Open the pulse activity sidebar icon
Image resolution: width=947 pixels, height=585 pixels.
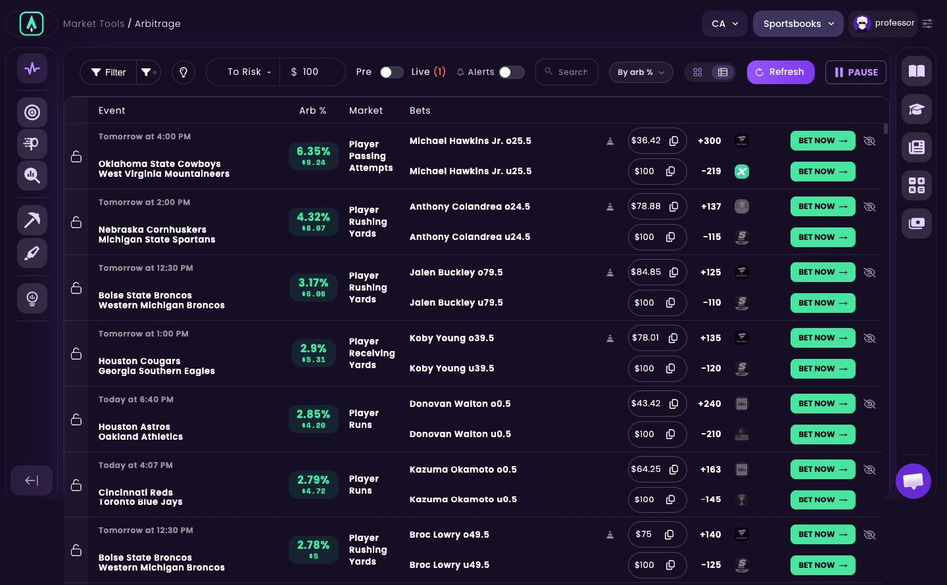[x=32, y=68]
